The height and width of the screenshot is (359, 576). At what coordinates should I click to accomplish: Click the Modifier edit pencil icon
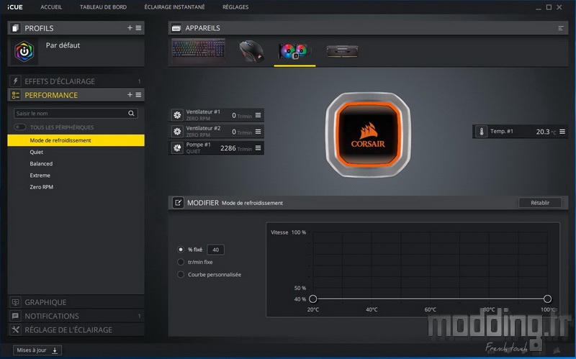coord(178,203)
